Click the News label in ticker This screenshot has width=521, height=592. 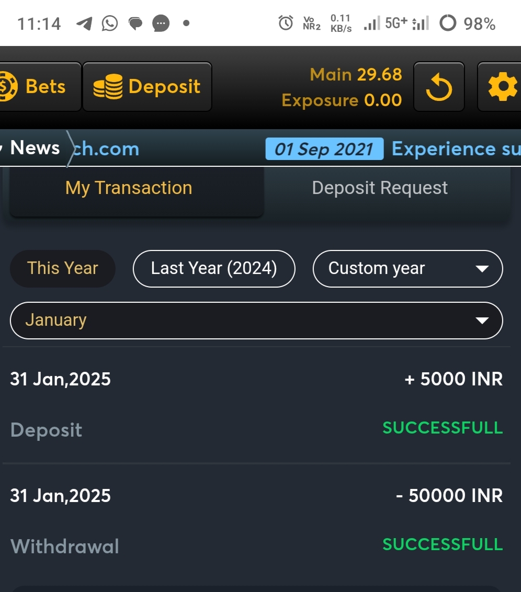pyautogui.click(x=35, y=148)
